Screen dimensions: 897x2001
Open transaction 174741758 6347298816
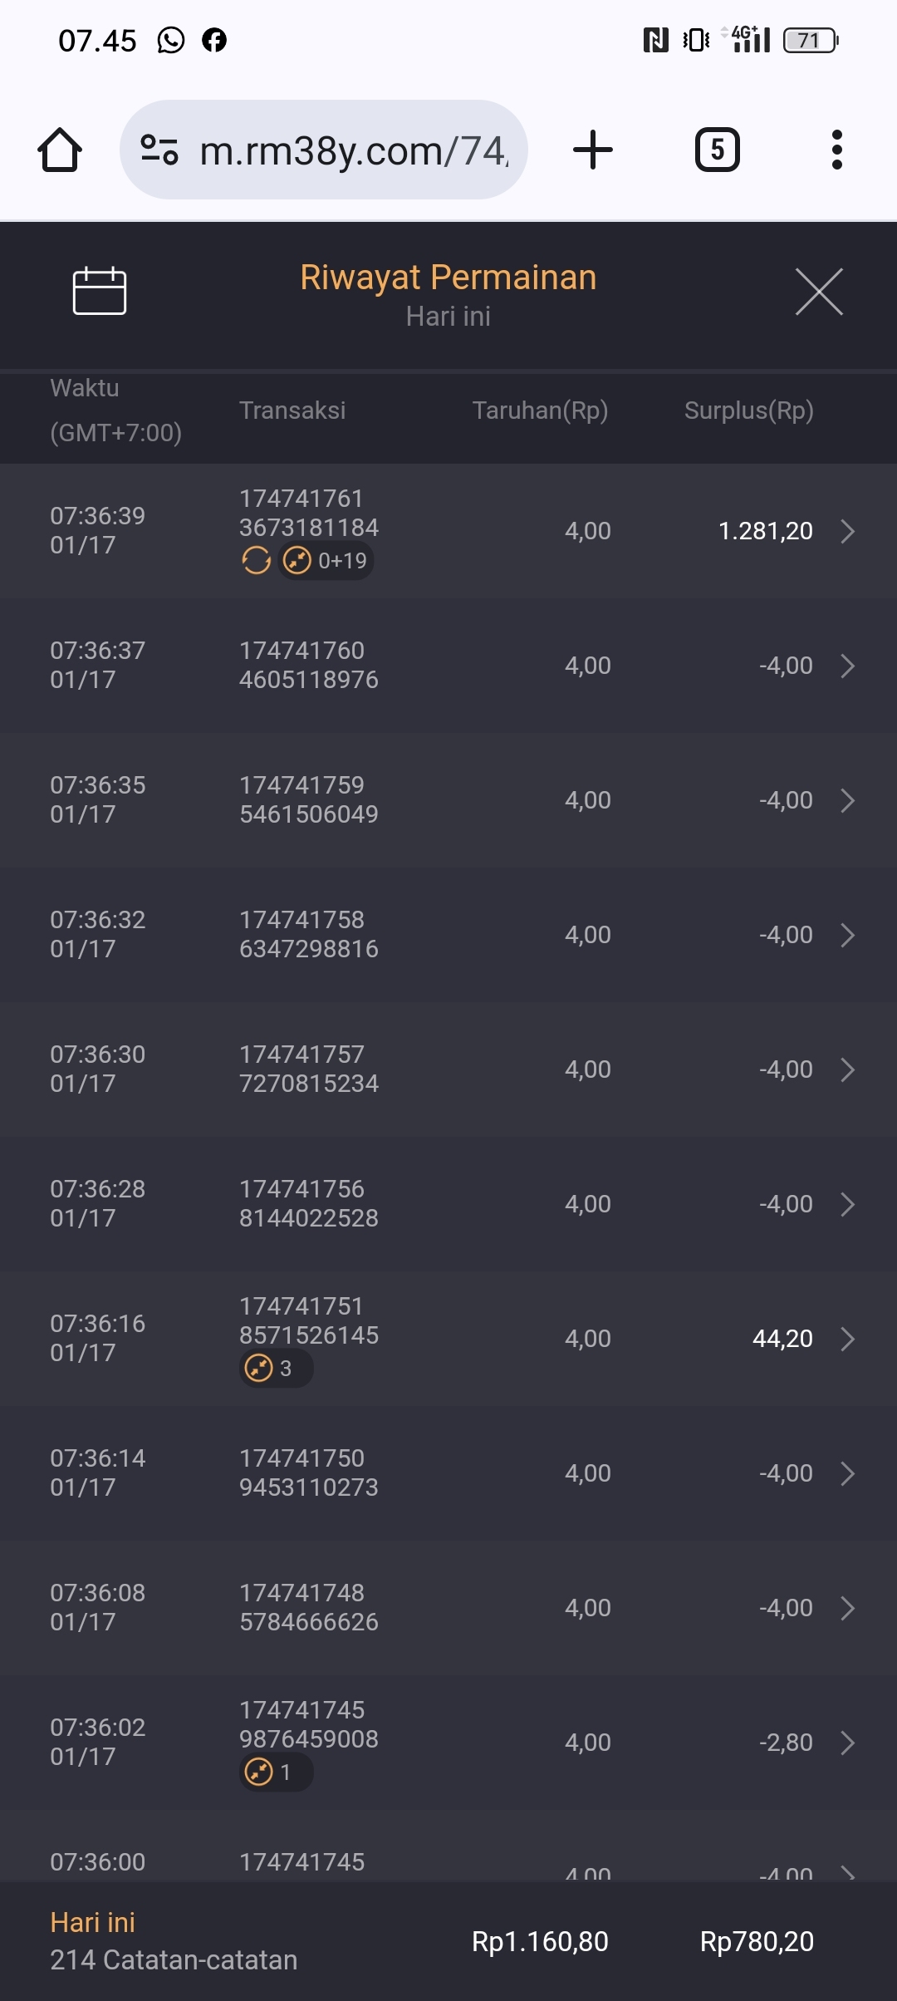click(309, 934)
